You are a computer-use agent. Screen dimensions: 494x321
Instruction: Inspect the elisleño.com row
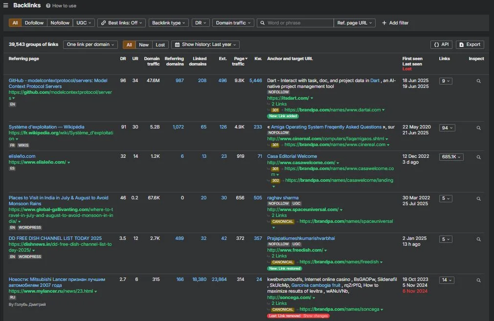pos(478,157)
